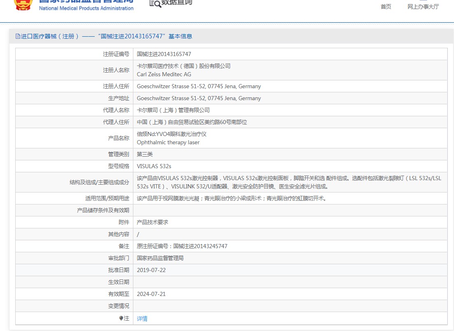Screen dimensions: 454x331
Task: Click the 注册人名称 label cell
Action: pyautogui.click(x=74, y=70)
